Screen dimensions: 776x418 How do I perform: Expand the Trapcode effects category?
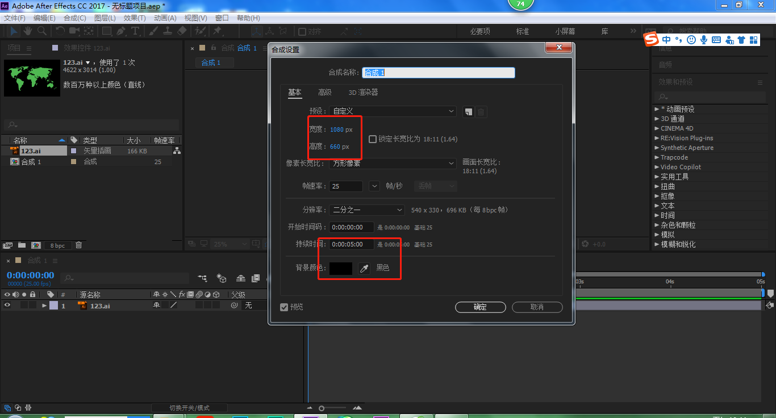[x=657, y=157]
